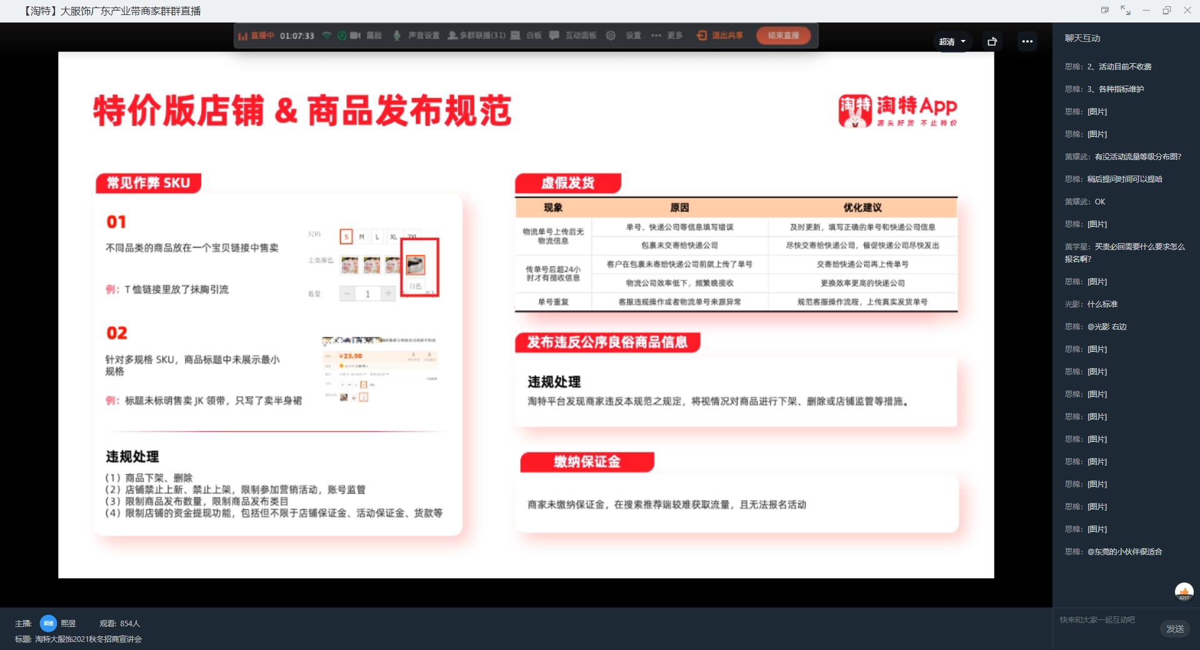1200x650 pixels.
Task: Click message 思棉: @东莞的小伙伴很适合
Action: click(x=1113, y=551)
